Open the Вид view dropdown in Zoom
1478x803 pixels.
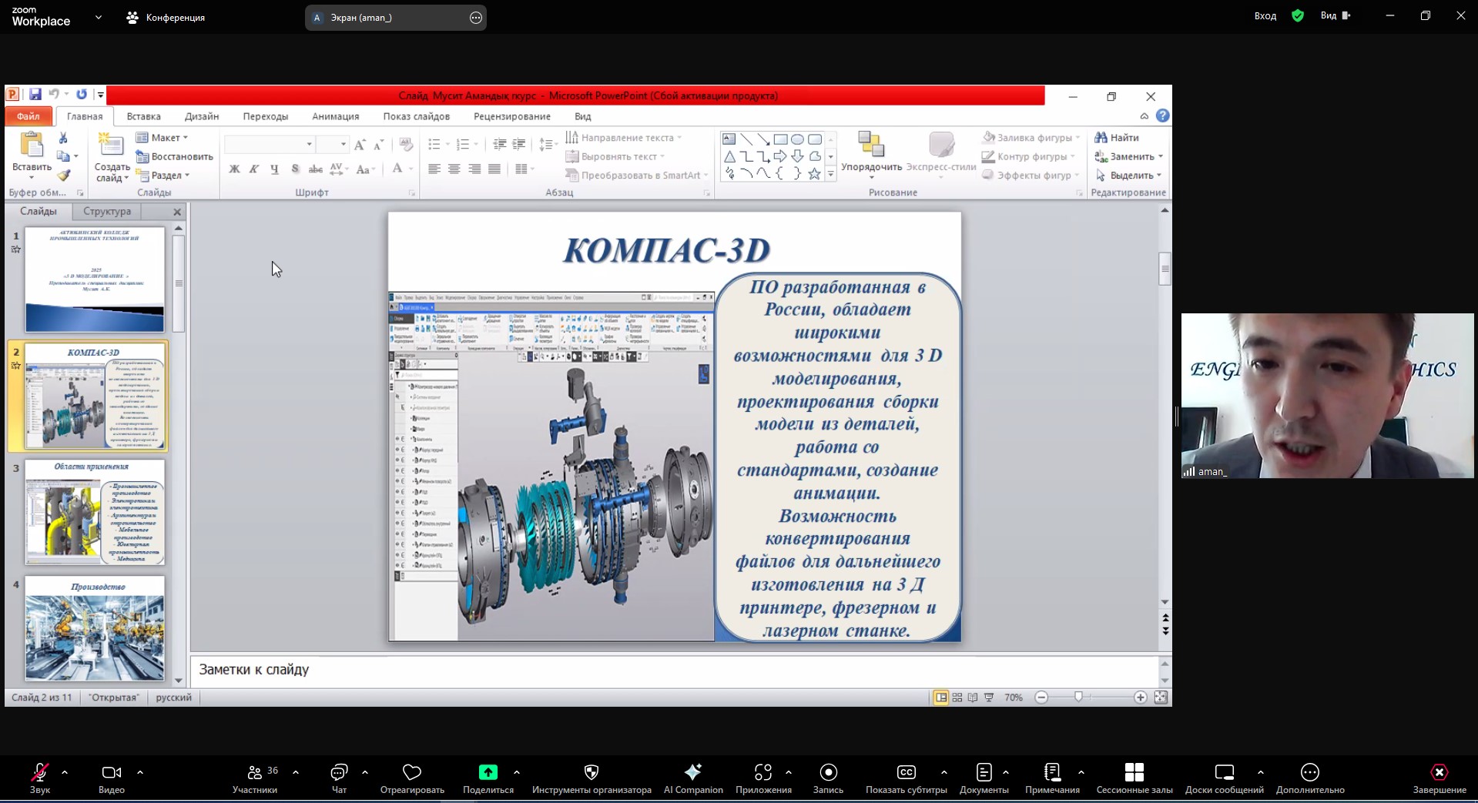[x=1335, y=15]
